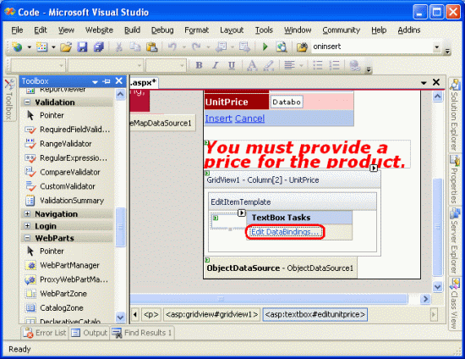
Task: Toggle Bold formatting
Action: (200, 65)
